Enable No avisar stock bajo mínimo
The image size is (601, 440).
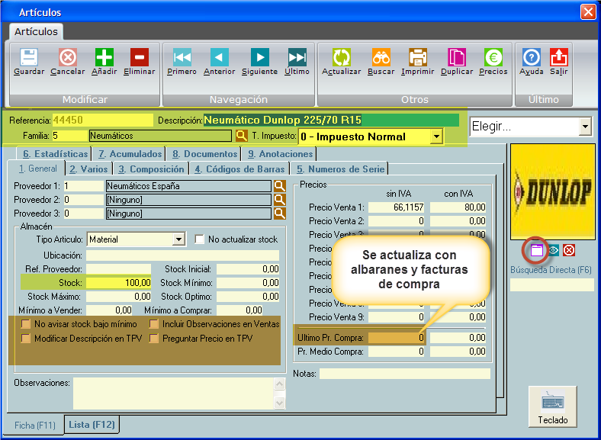coord(26,324)
